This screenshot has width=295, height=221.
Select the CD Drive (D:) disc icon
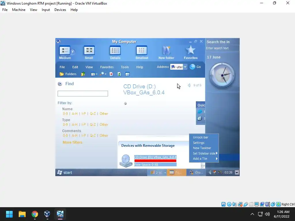(126, 161)
